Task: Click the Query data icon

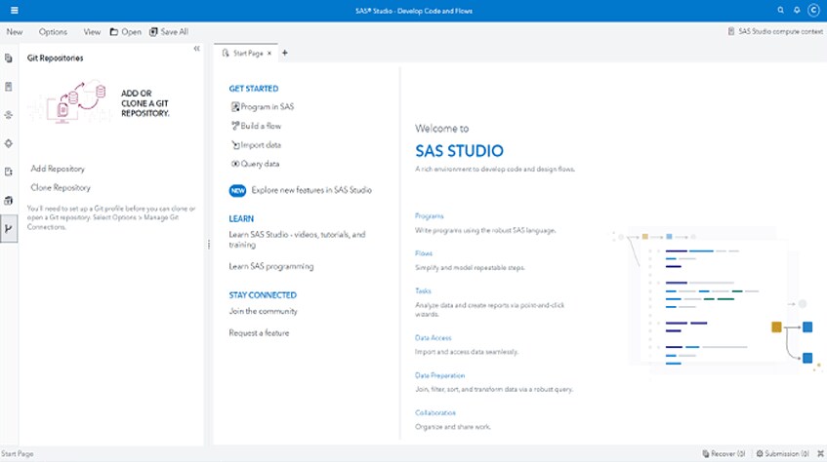Action: click(x=235, y=164)
